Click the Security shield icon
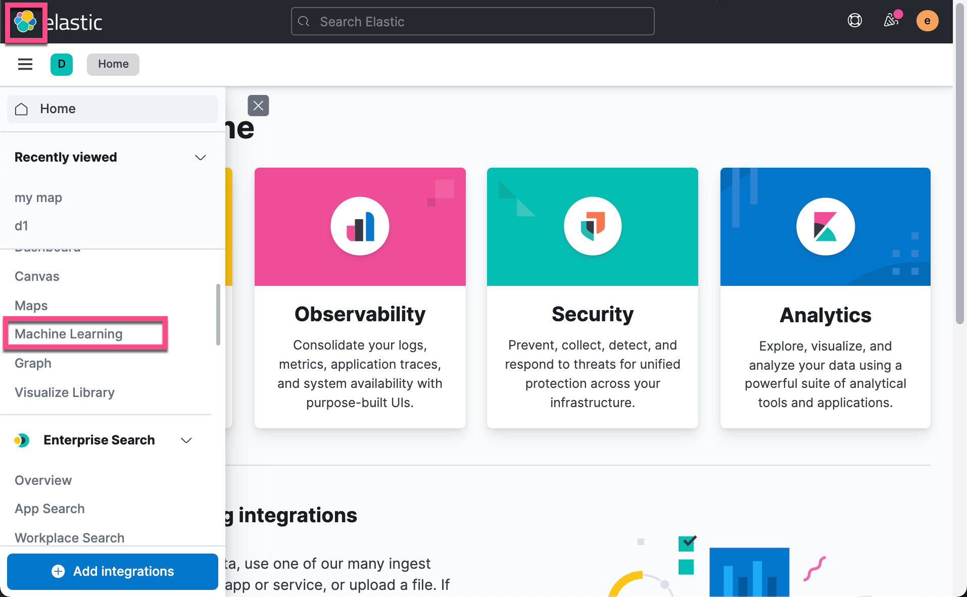The image size is (967, 597). pyautogui.click(x=592, y=226)
